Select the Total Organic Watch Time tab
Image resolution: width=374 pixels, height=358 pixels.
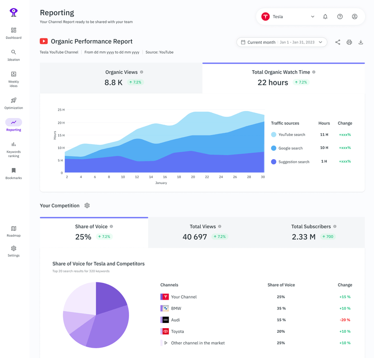pyautogui.click(x=283, y=78)
